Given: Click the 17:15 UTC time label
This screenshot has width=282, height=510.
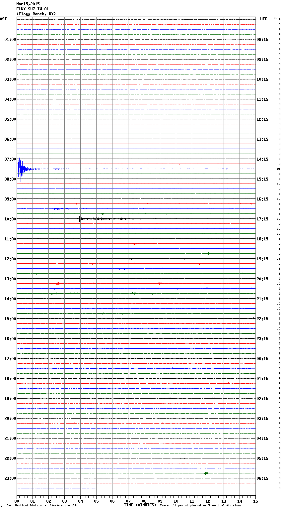Looking at the screenshot, I should coord(262,219).
